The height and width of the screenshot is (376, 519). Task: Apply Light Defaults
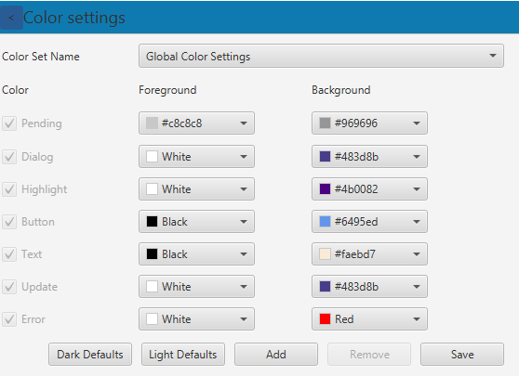(x=183, y=355)
